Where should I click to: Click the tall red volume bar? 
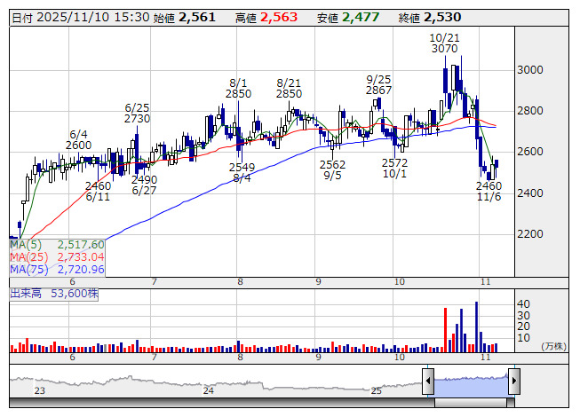coord(445,330)
